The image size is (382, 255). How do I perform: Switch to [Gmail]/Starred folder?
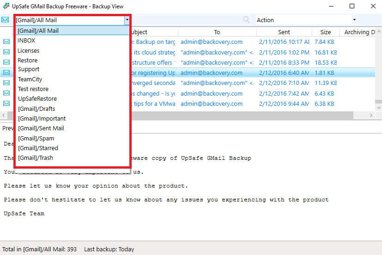coord(73,148)
